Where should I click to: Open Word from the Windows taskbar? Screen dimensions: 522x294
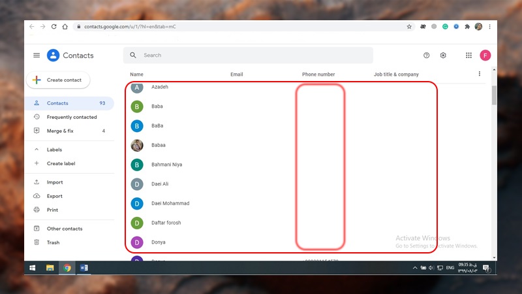84,268
